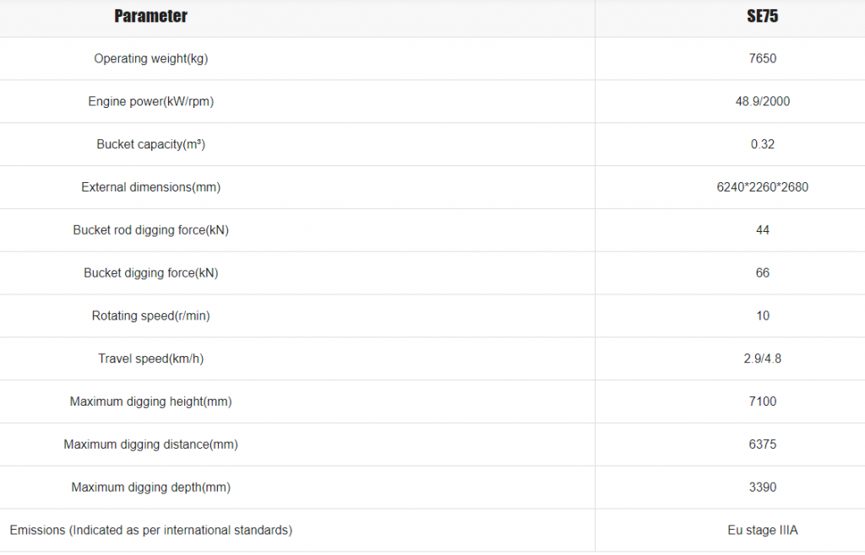Screen dimensions: 865x555
Task: Click the SE75 column header
Action: coord(763,17)
